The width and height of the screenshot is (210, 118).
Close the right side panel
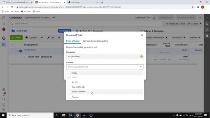(x=207, y=18)
